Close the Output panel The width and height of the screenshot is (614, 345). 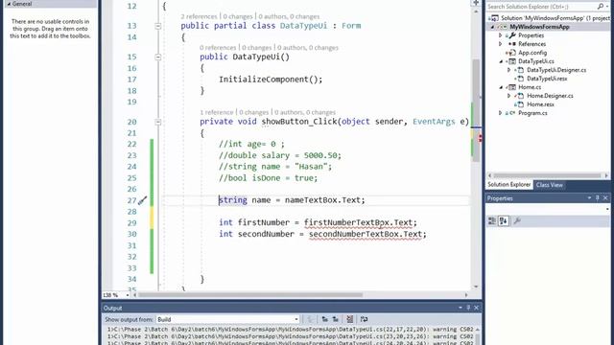(x=476, y=308)
